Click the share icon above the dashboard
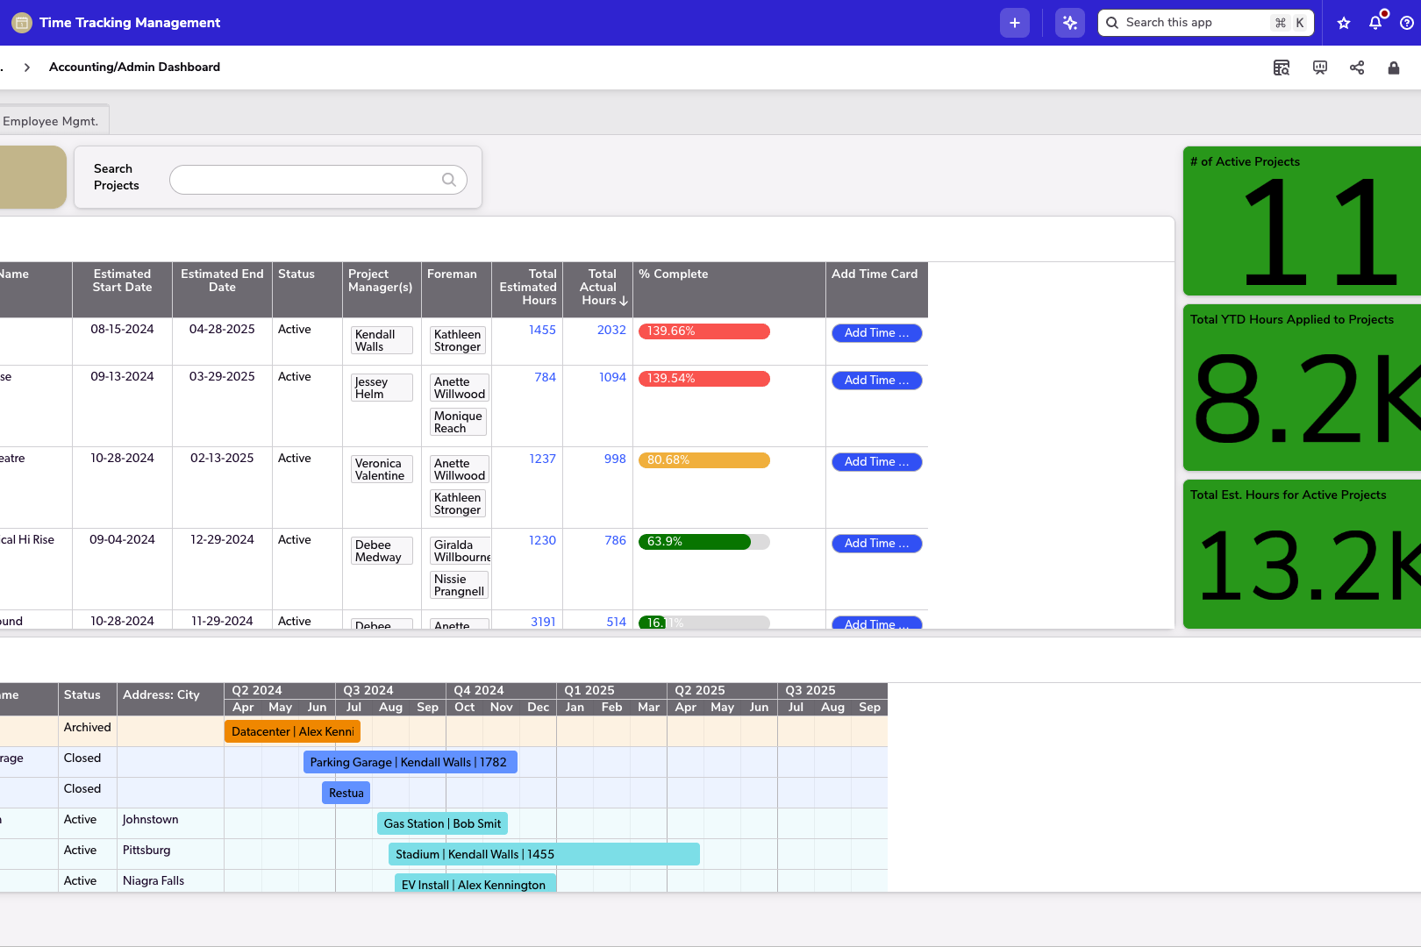 click(1357, 67)
